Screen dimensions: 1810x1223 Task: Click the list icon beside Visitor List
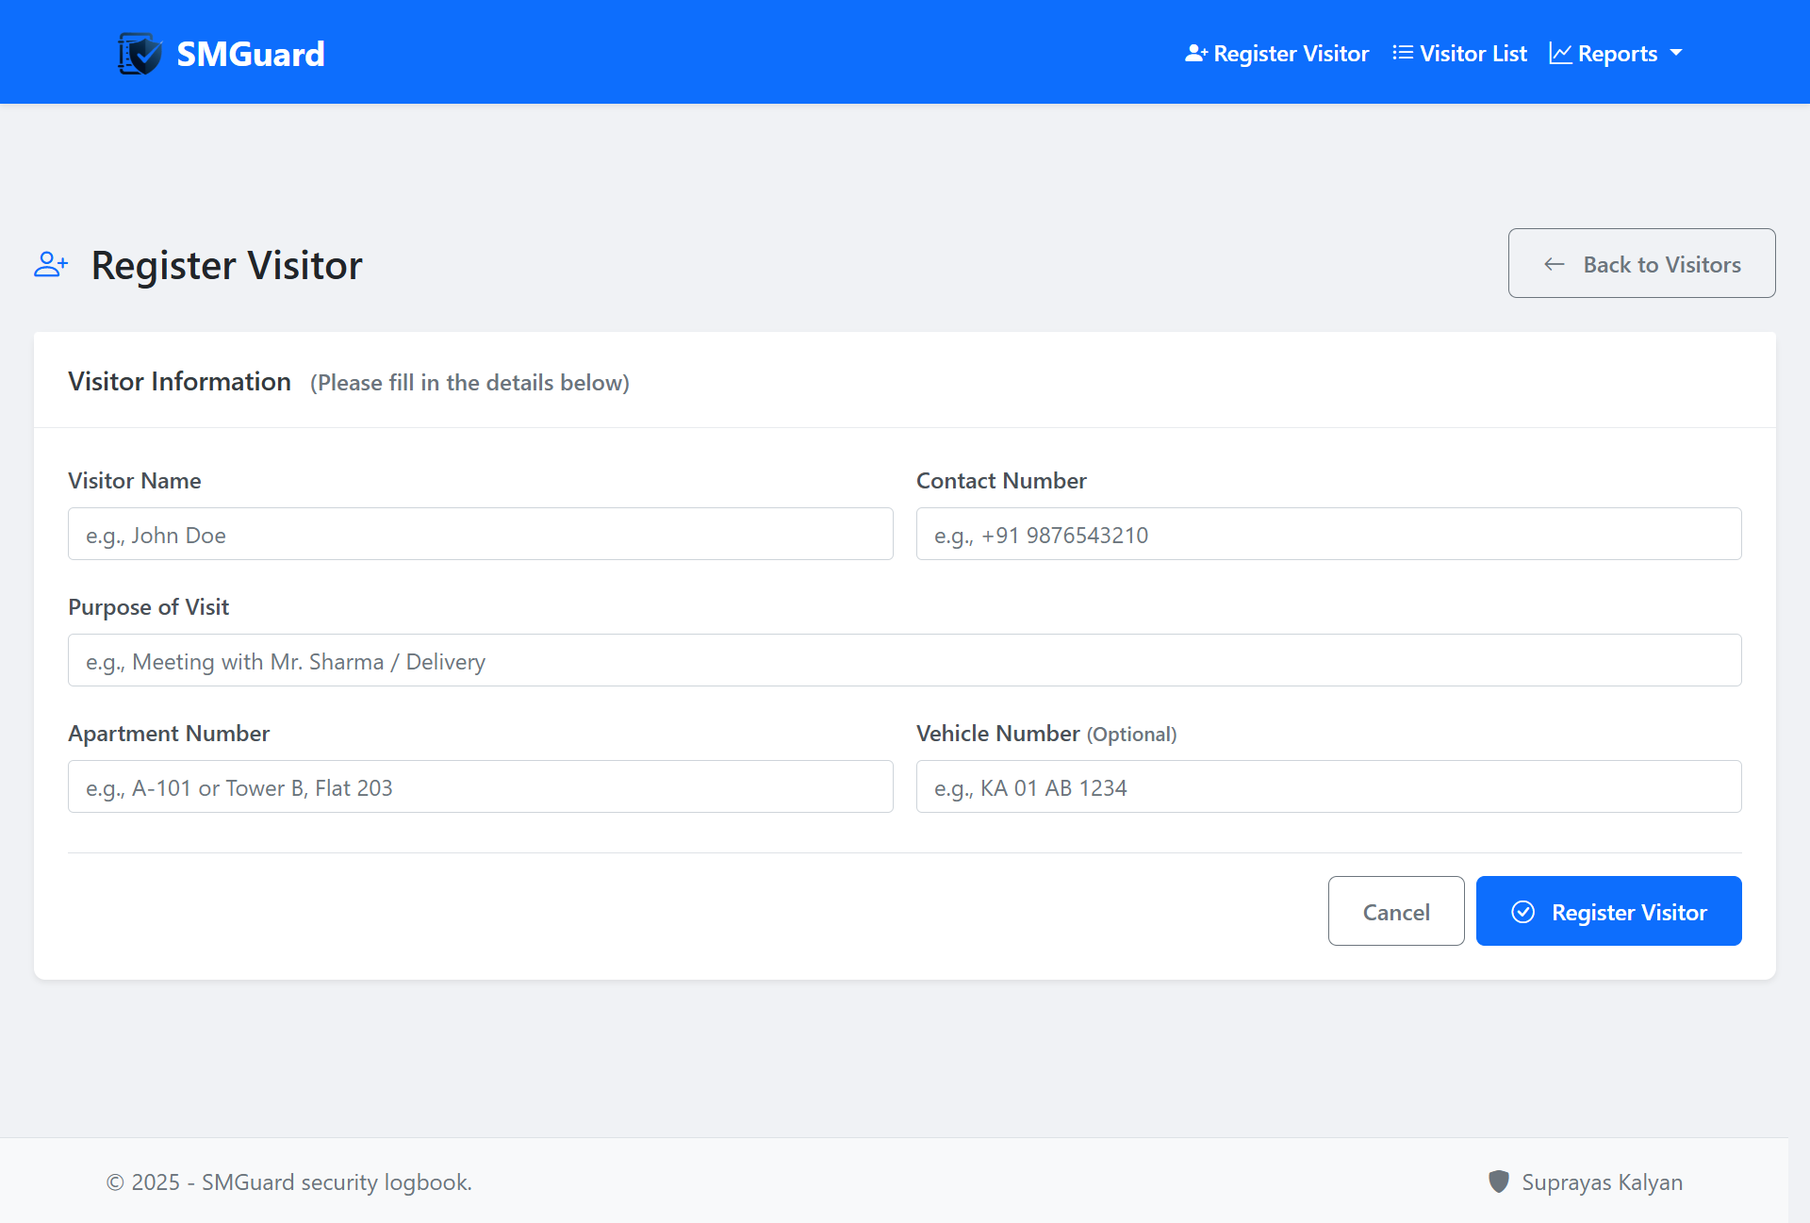click(1403, 54)
